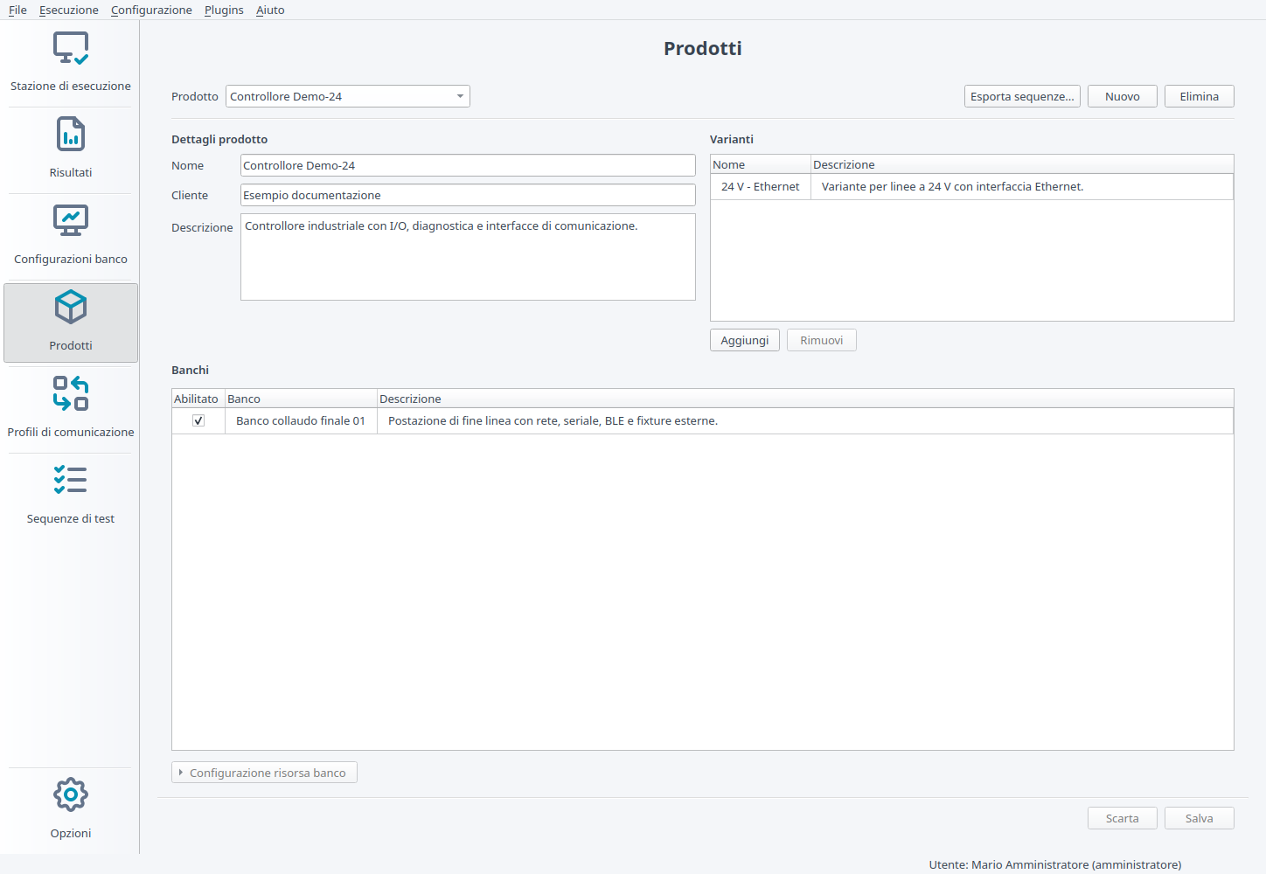This screenshot has width=1266, height=874.
Task: Open Profili di comunicazione arrows icon
Action: [71, 393]
